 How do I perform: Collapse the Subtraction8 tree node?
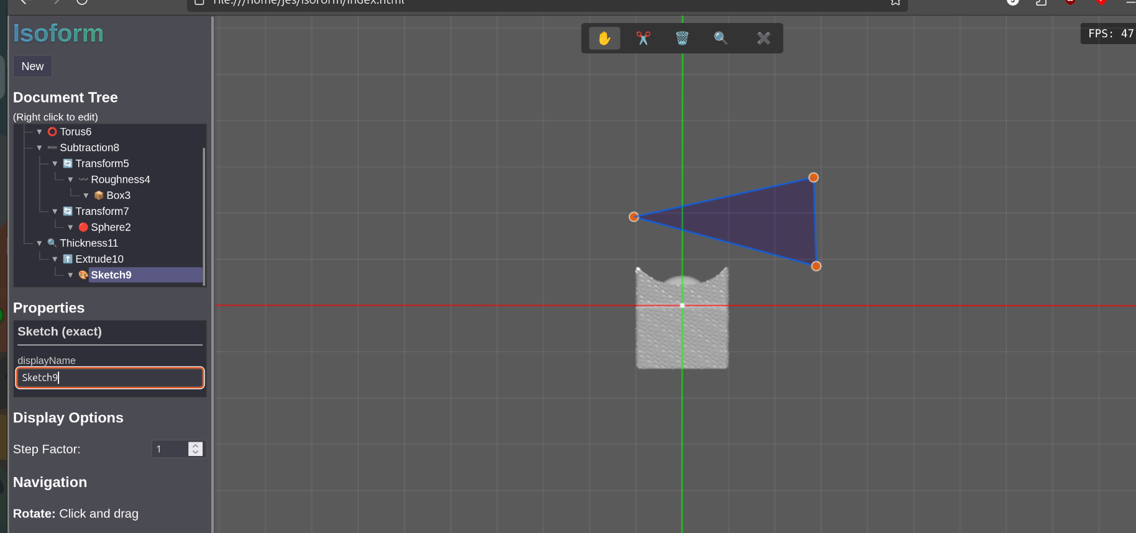(39, 148)
